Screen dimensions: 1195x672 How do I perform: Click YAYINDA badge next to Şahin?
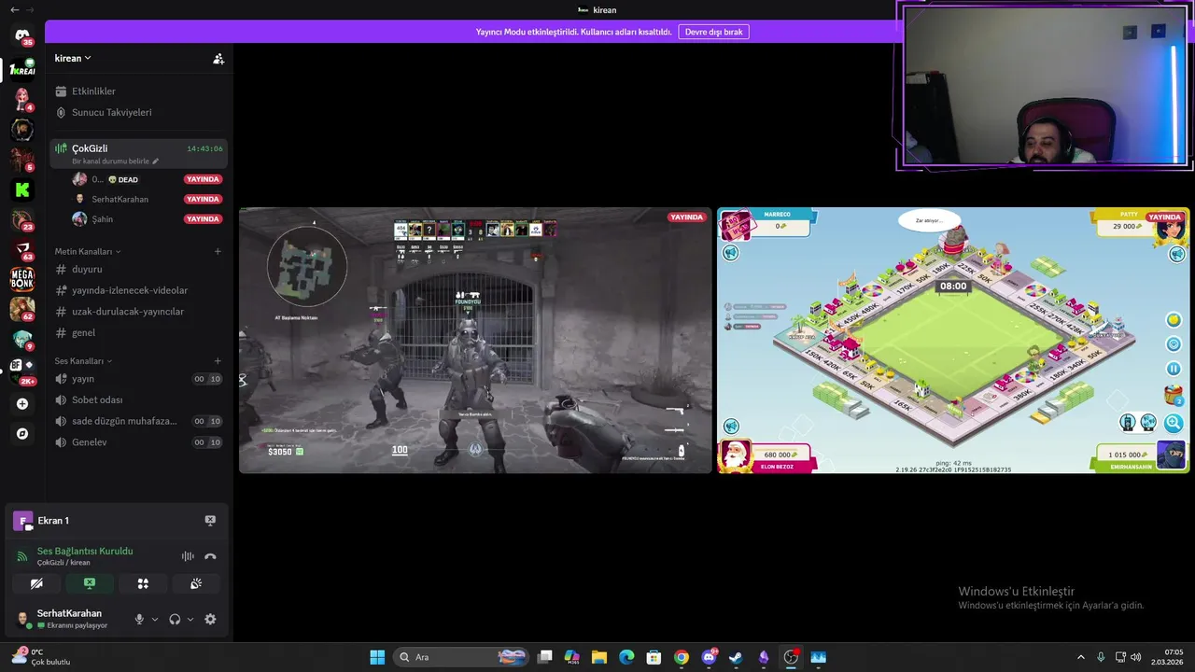[x=203, y=219]
